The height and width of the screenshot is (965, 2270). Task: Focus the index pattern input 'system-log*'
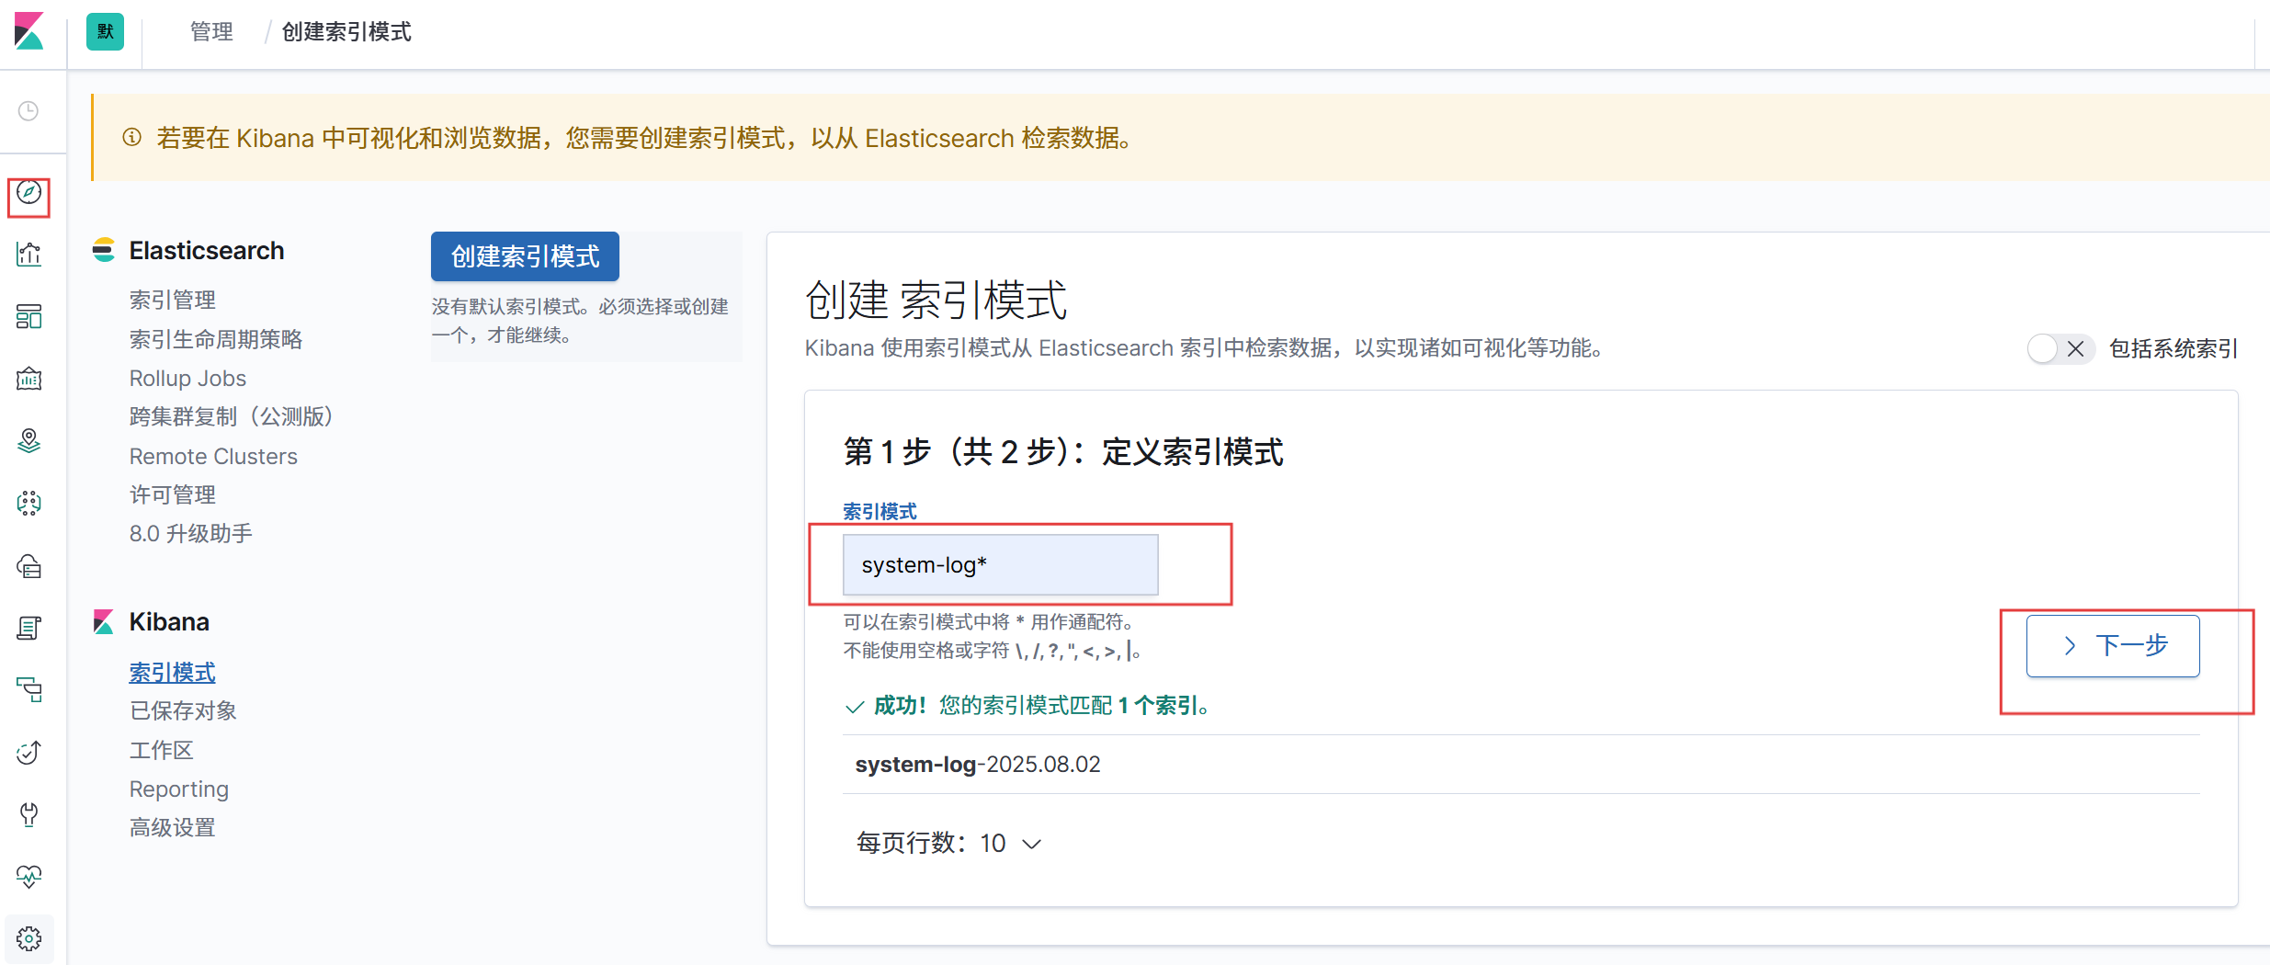pyautogui.click(x=1000, y=565)
